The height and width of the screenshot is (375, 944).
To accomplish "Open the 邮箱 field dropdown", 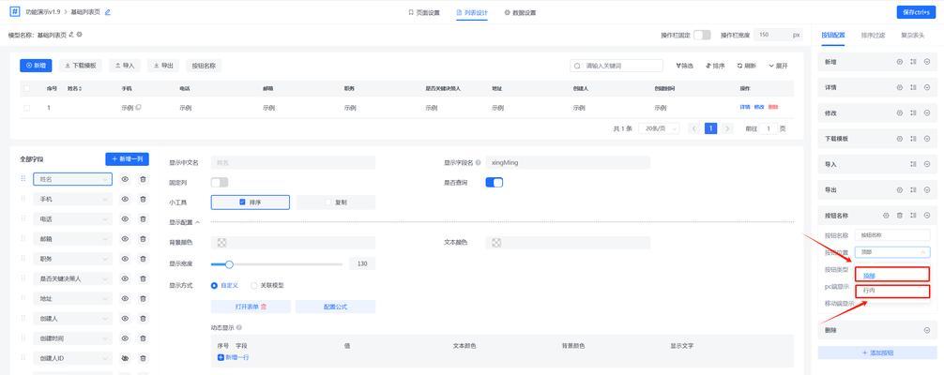I will 73,239.
